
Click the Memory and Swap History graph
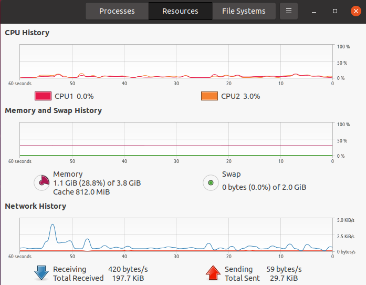click(x=176, y=139)
